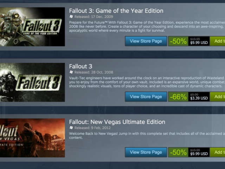This screenshot has width=225, height=169.
Task: Open the plain Fallout 3 cover image
Action: pos(32,82)
